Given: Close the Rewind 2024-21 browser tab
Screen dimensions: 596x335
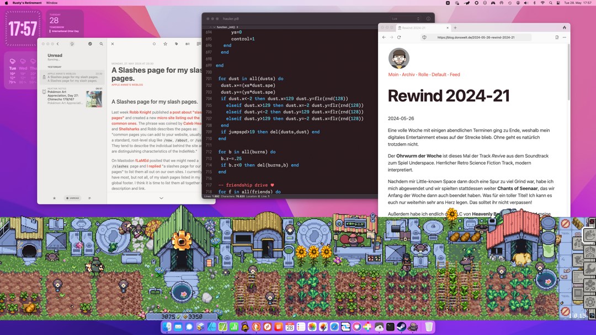Looking at the screenshot, I should (x=448, y=28).
